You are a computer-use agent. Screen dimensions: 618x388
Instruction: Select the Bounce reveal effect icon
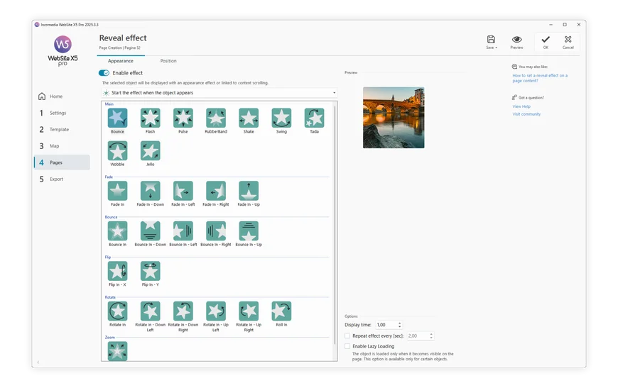(x=117, y=118)
